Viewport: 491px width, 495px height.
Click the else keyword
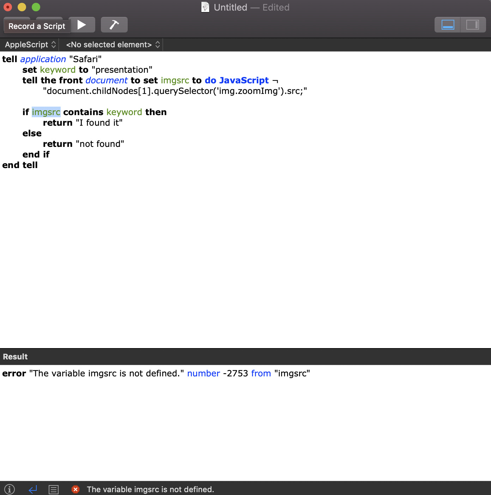[x=32, y=133]
